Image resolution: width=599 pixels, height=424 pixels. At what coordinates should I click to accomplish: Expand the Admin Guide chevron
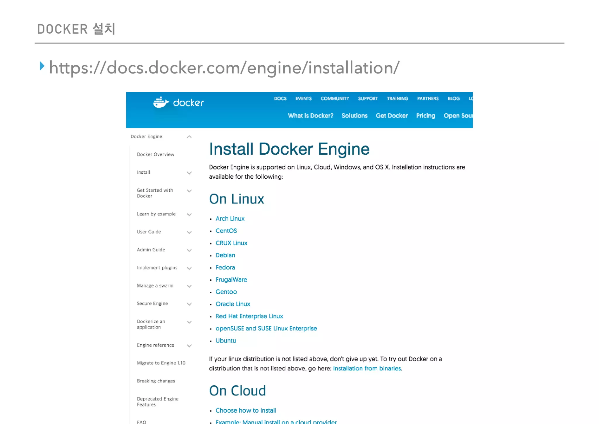click(189, 250)
